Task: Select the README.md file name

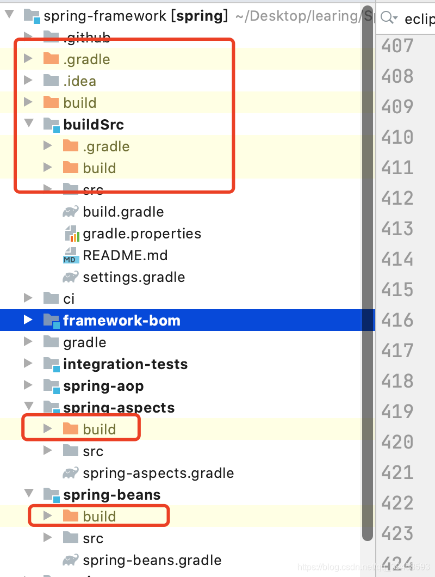Action: 125,255
